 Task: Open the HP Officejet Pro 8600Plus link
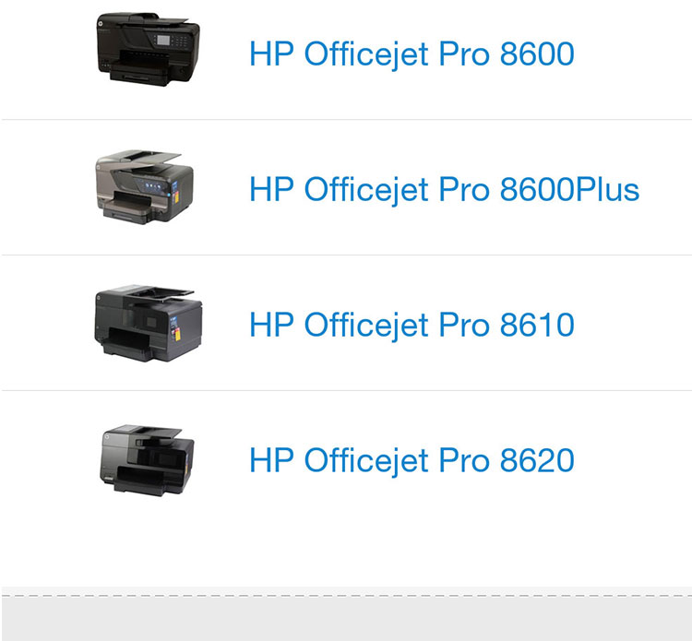tap(444, 190)
